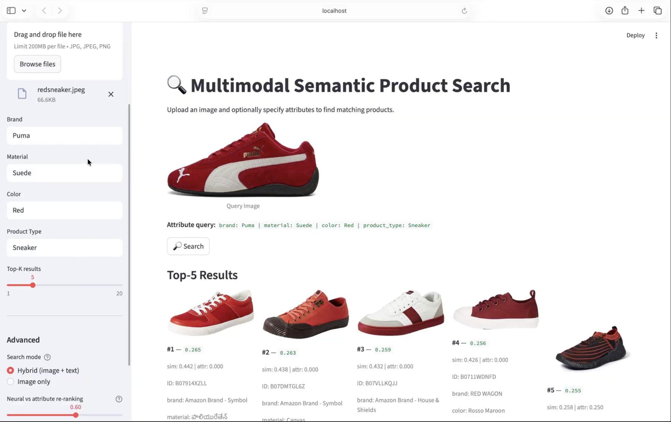Click the Share icon in toolbar
The image size is (671, 422).
625,10
